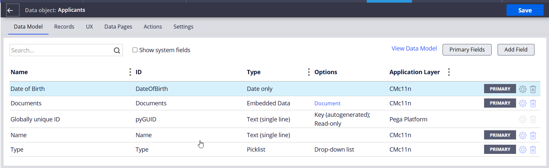Click into the Search field

tap(61, 50)
